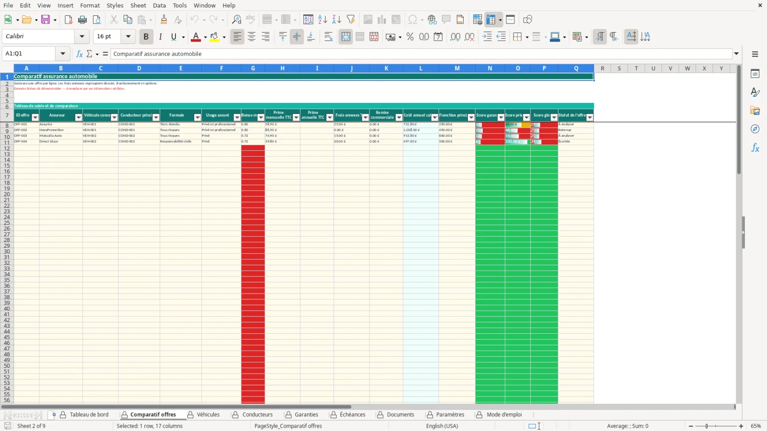The width and height of the screenshot is (767, 431).
Task: Sort descending using toolbar icon
Action: coord(337,20)
